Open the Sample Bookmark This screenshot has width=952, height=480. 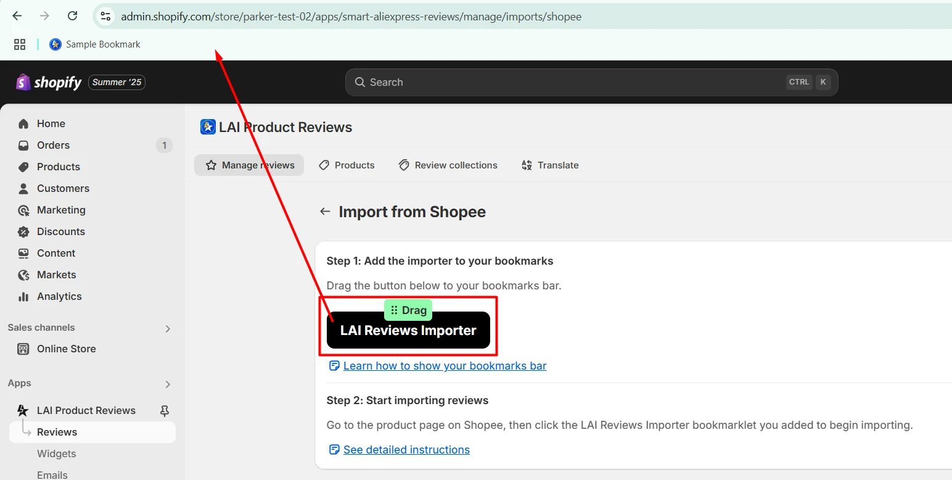(95, 44)
